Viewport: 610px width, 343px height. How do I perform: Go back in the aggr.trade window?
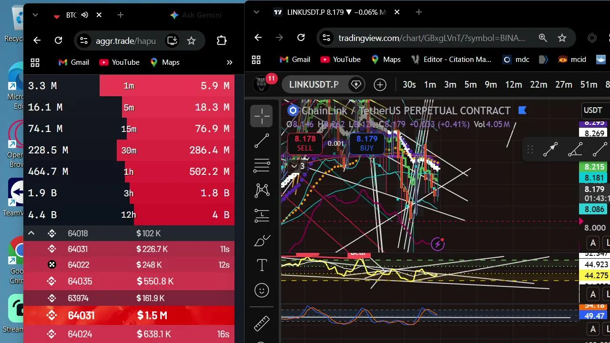(37, 40)
